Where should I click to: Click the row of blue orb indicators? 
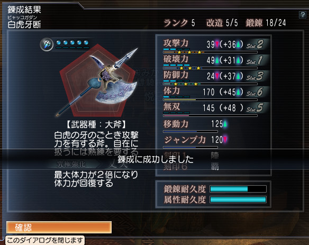point(72,42)
